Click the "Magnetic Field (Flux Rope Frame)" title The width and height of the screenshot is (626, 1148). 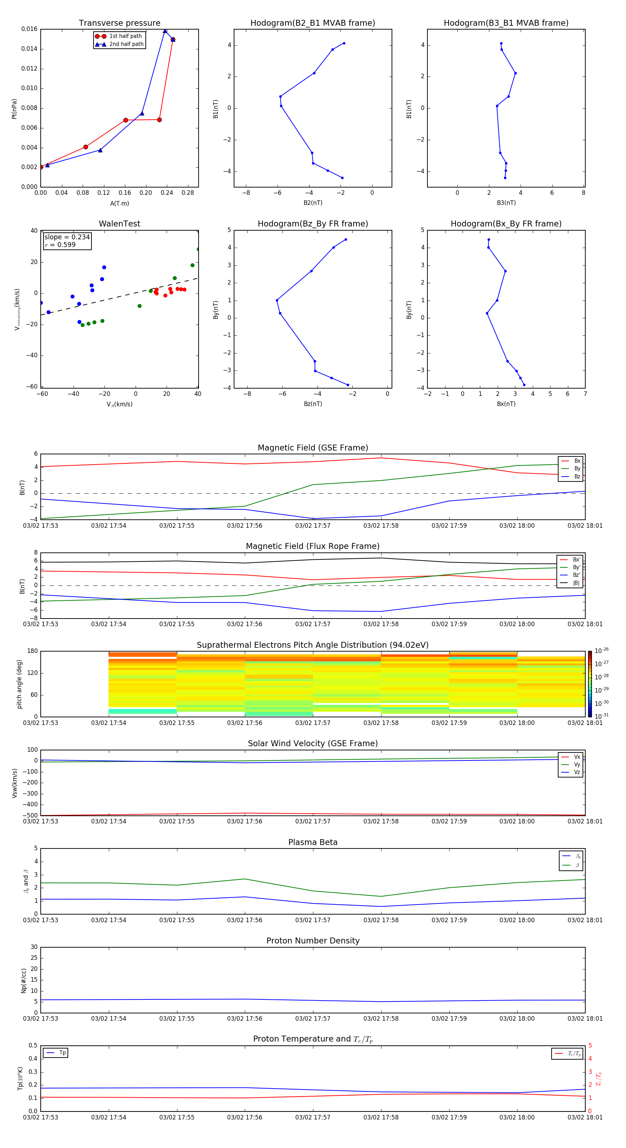point(313,547)
